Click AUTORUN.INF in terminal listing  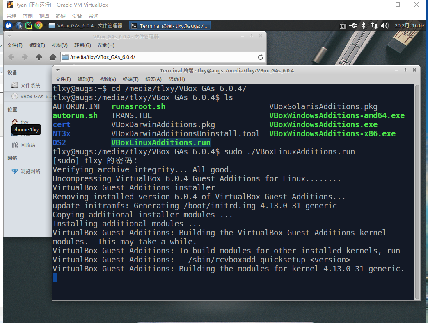tap(77, 106)
